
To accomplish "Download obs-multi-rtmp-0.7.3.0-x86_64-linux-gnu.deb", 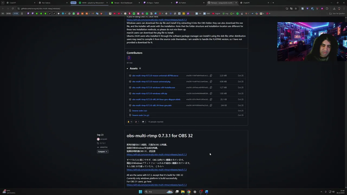I will point(152,105).
